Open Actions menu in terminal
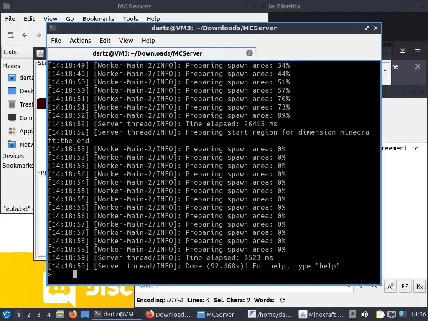The image size is (428, 321). tap(80, 41)
